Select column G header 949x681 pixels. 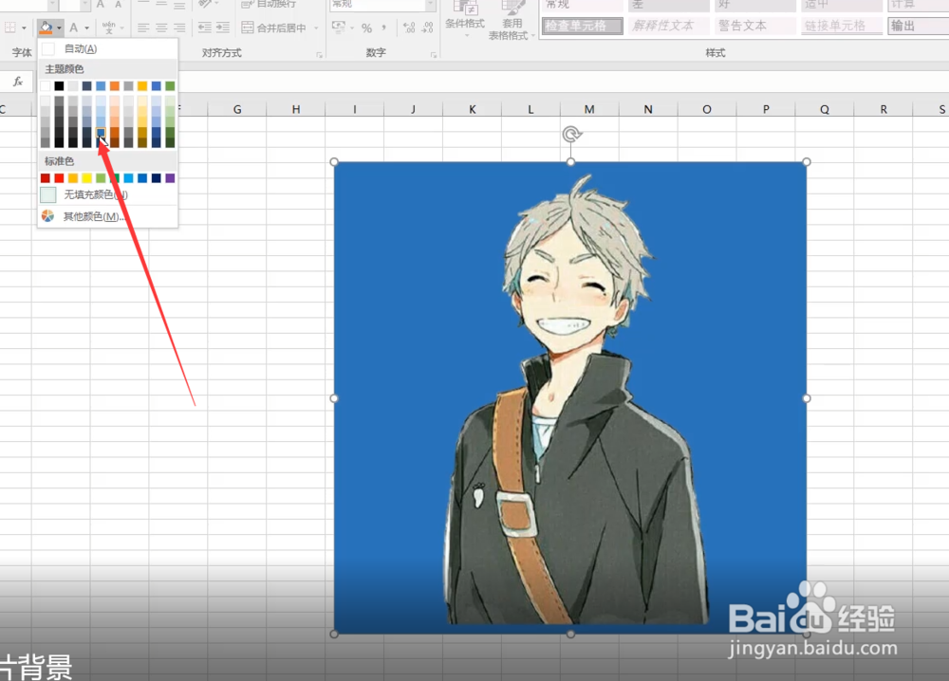coord(237,109)
